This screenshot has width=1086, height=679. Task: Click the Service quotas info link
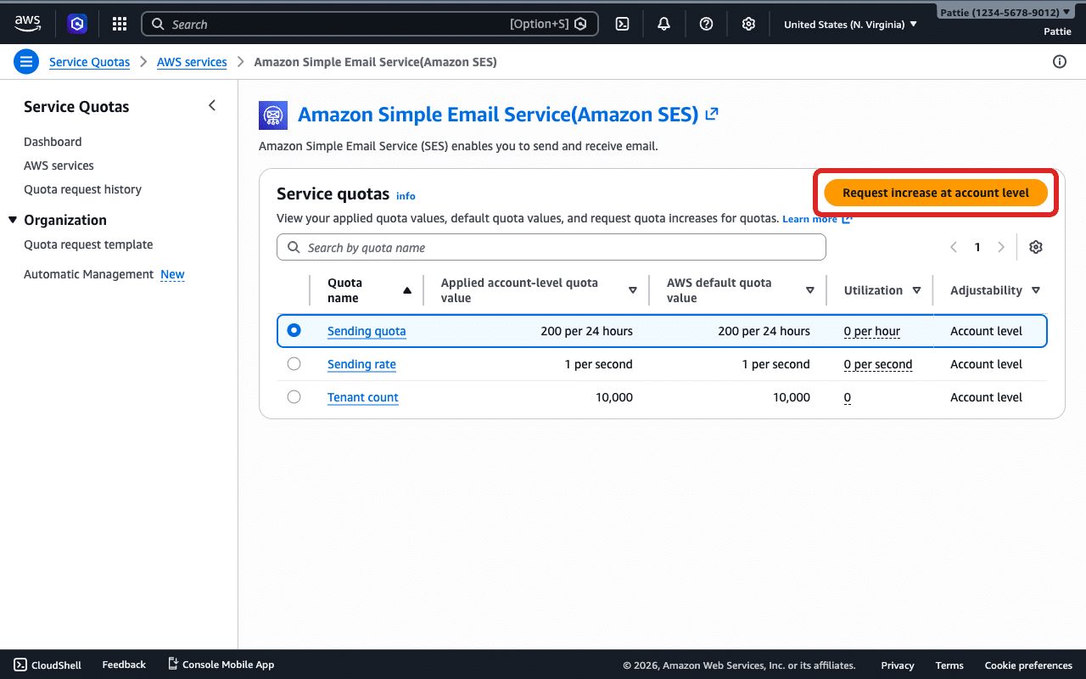coord(406,196)
